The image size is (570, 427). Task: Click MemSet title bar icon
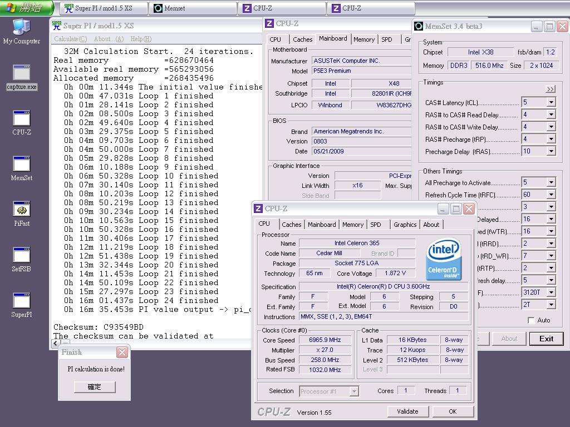pos(419,26)
